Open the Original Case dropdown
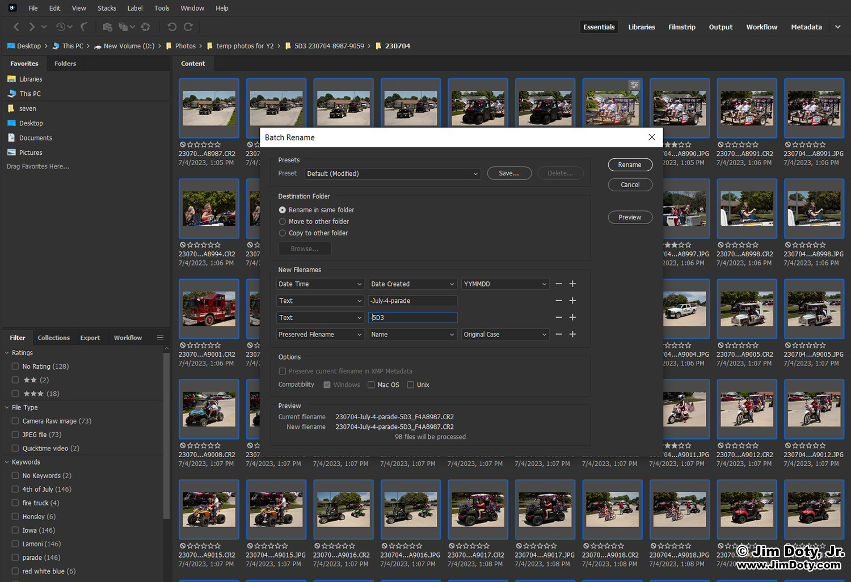The width and height of the screenshot is (851, 582). click(x=505, y=334)
